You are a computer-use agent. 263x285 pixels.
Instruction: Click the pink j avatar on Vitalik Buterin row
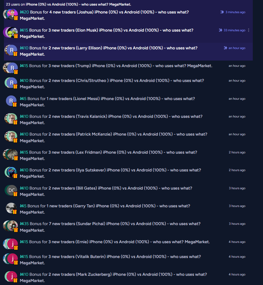tap(13, 259)
